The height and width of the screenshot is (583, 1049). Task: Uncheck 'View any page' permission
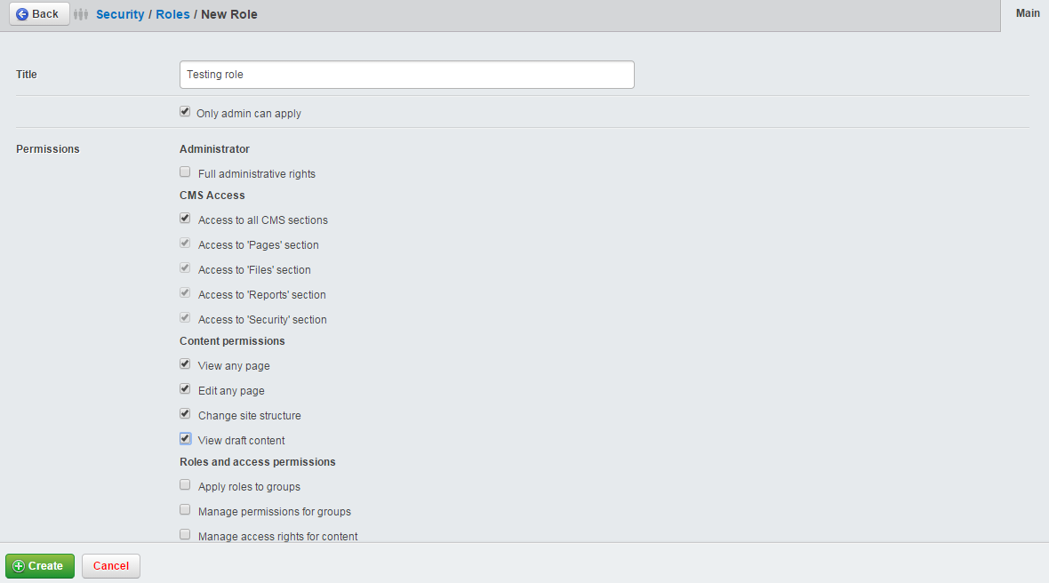(x=185, y=363)
